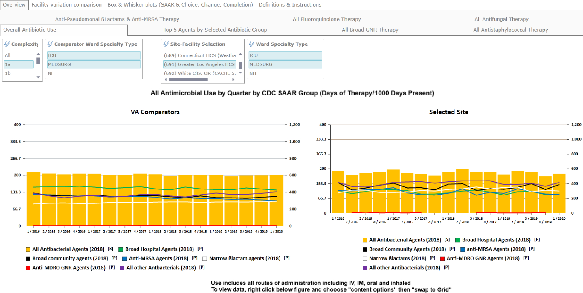Click Selected Site legend label 'Narrow ßlactams (2018)'
This screenshot has height=293, width=583.
coord(398,259)
